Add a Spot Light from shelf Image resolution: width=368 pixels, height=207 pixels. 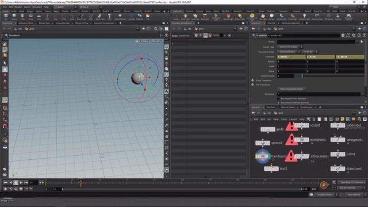(x=195, y=17)
